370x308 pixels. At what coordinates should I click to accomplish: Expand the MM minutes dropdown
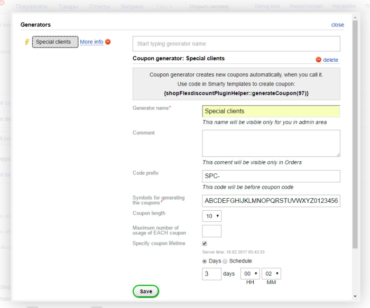[271, 274]
